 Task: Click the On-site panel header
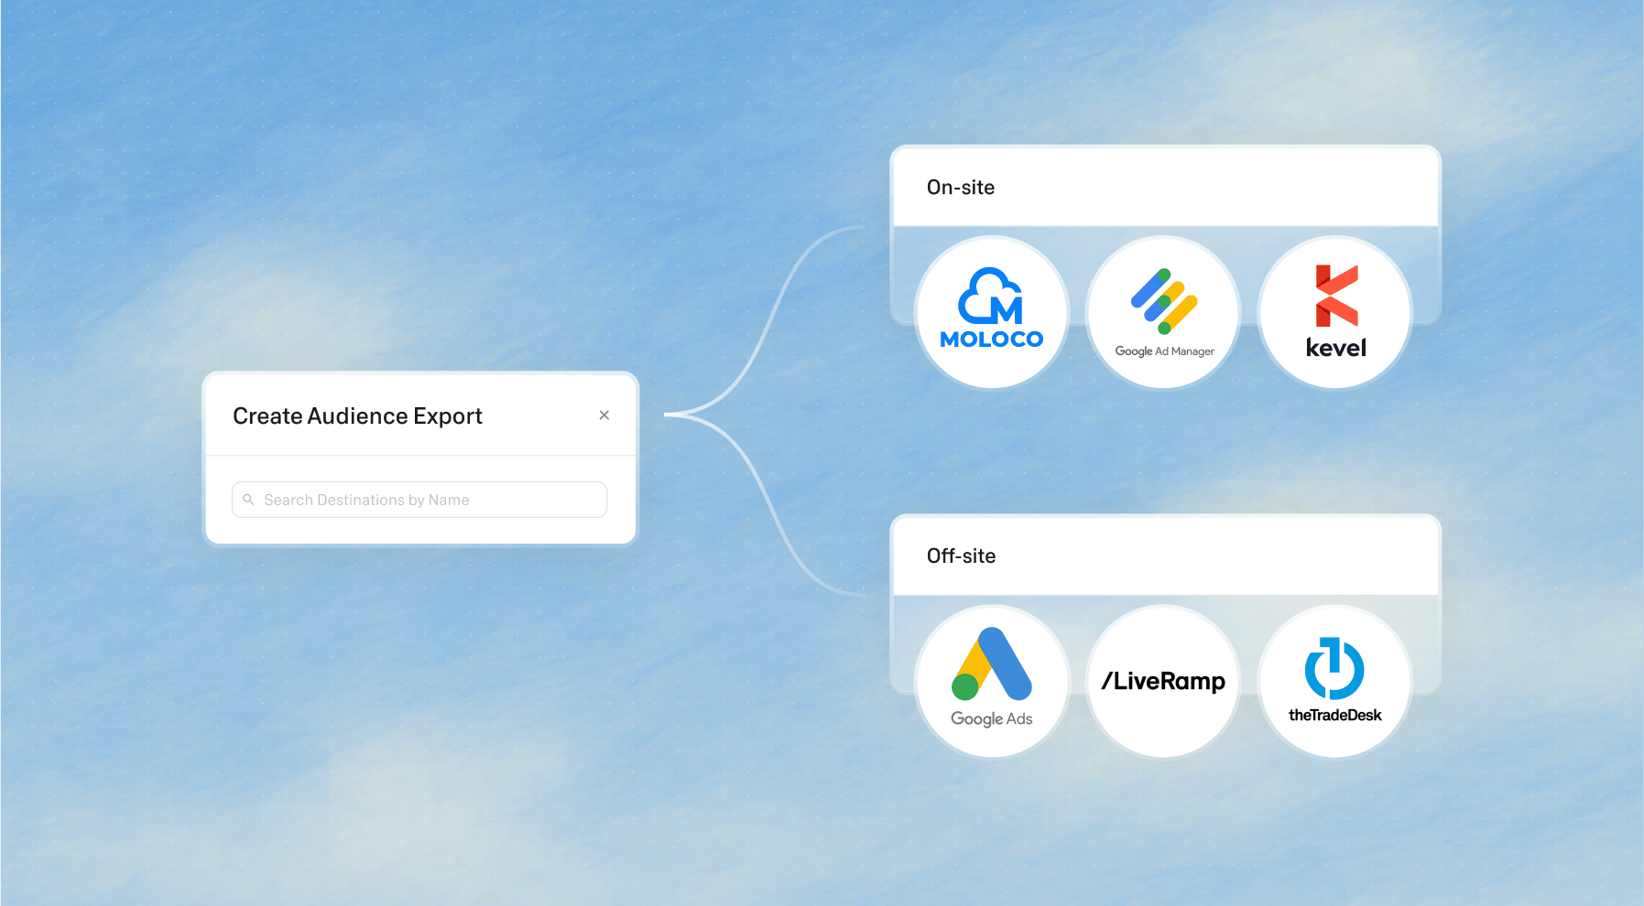pyautogui.click(x=1165, y=188)
